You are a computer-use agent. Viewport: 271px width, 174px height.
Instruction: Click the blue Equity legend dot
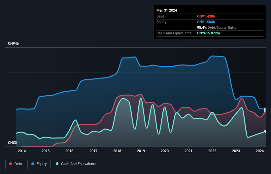33,164
